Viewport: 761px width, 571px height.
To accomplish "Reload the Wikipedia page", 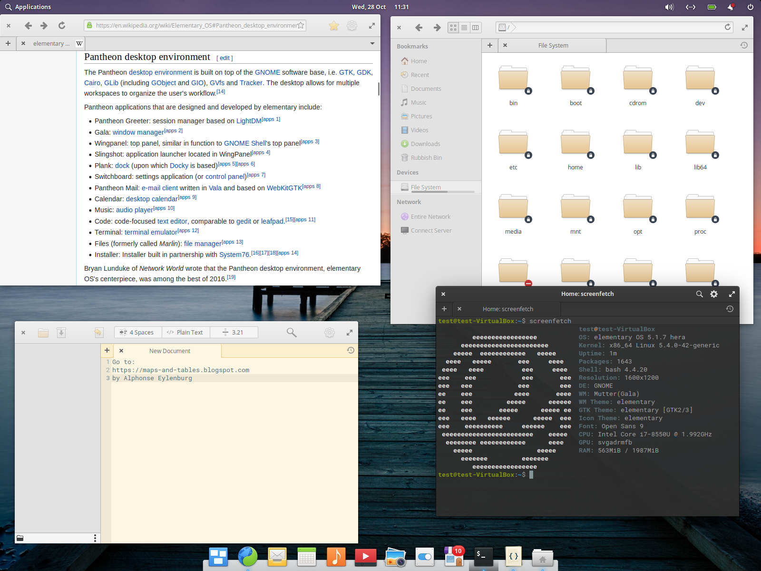I will [62, 26].
